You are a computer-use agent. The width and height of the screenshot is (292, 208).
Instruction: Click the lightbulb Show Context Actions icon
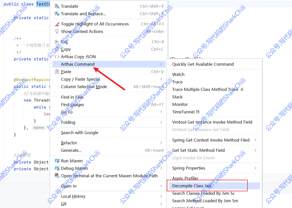(57, 31)
